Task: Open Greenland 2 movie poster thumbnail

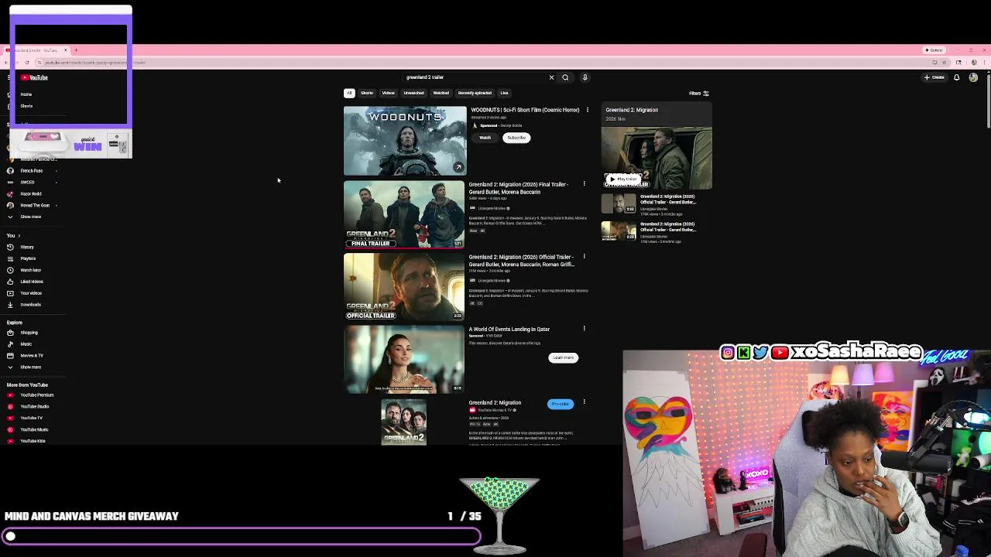Action: pyautogui.click(x=403, y=422)
